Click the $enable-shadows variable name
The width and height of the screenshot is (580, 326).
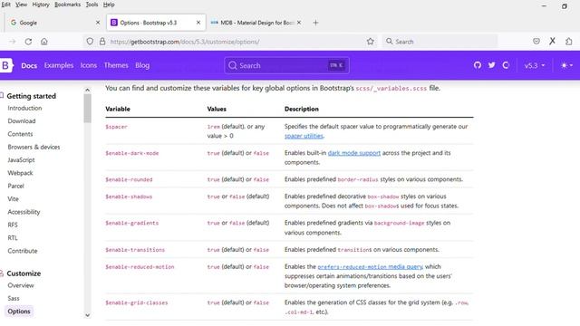(129, 197)
